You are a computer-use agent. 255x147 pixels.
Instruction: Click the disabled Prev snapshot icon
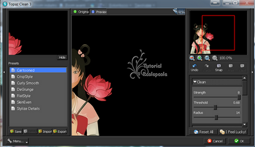pyautogui.click(x=231, y=68)
